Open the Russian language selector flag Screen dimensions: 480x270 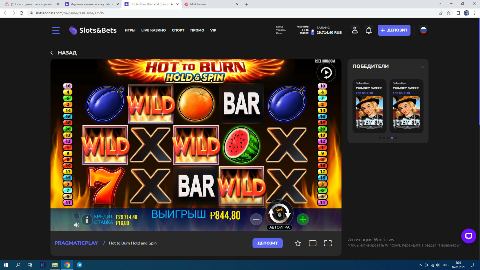423,30
